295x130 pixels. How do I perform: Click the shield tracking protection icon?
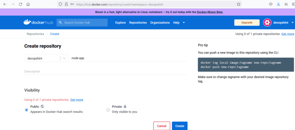pos(60,4)
